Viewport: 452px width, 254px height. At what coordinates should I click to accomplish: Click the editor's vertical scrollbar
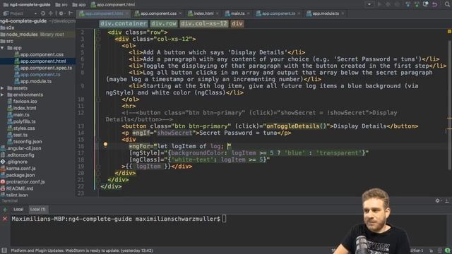(450, 105)
